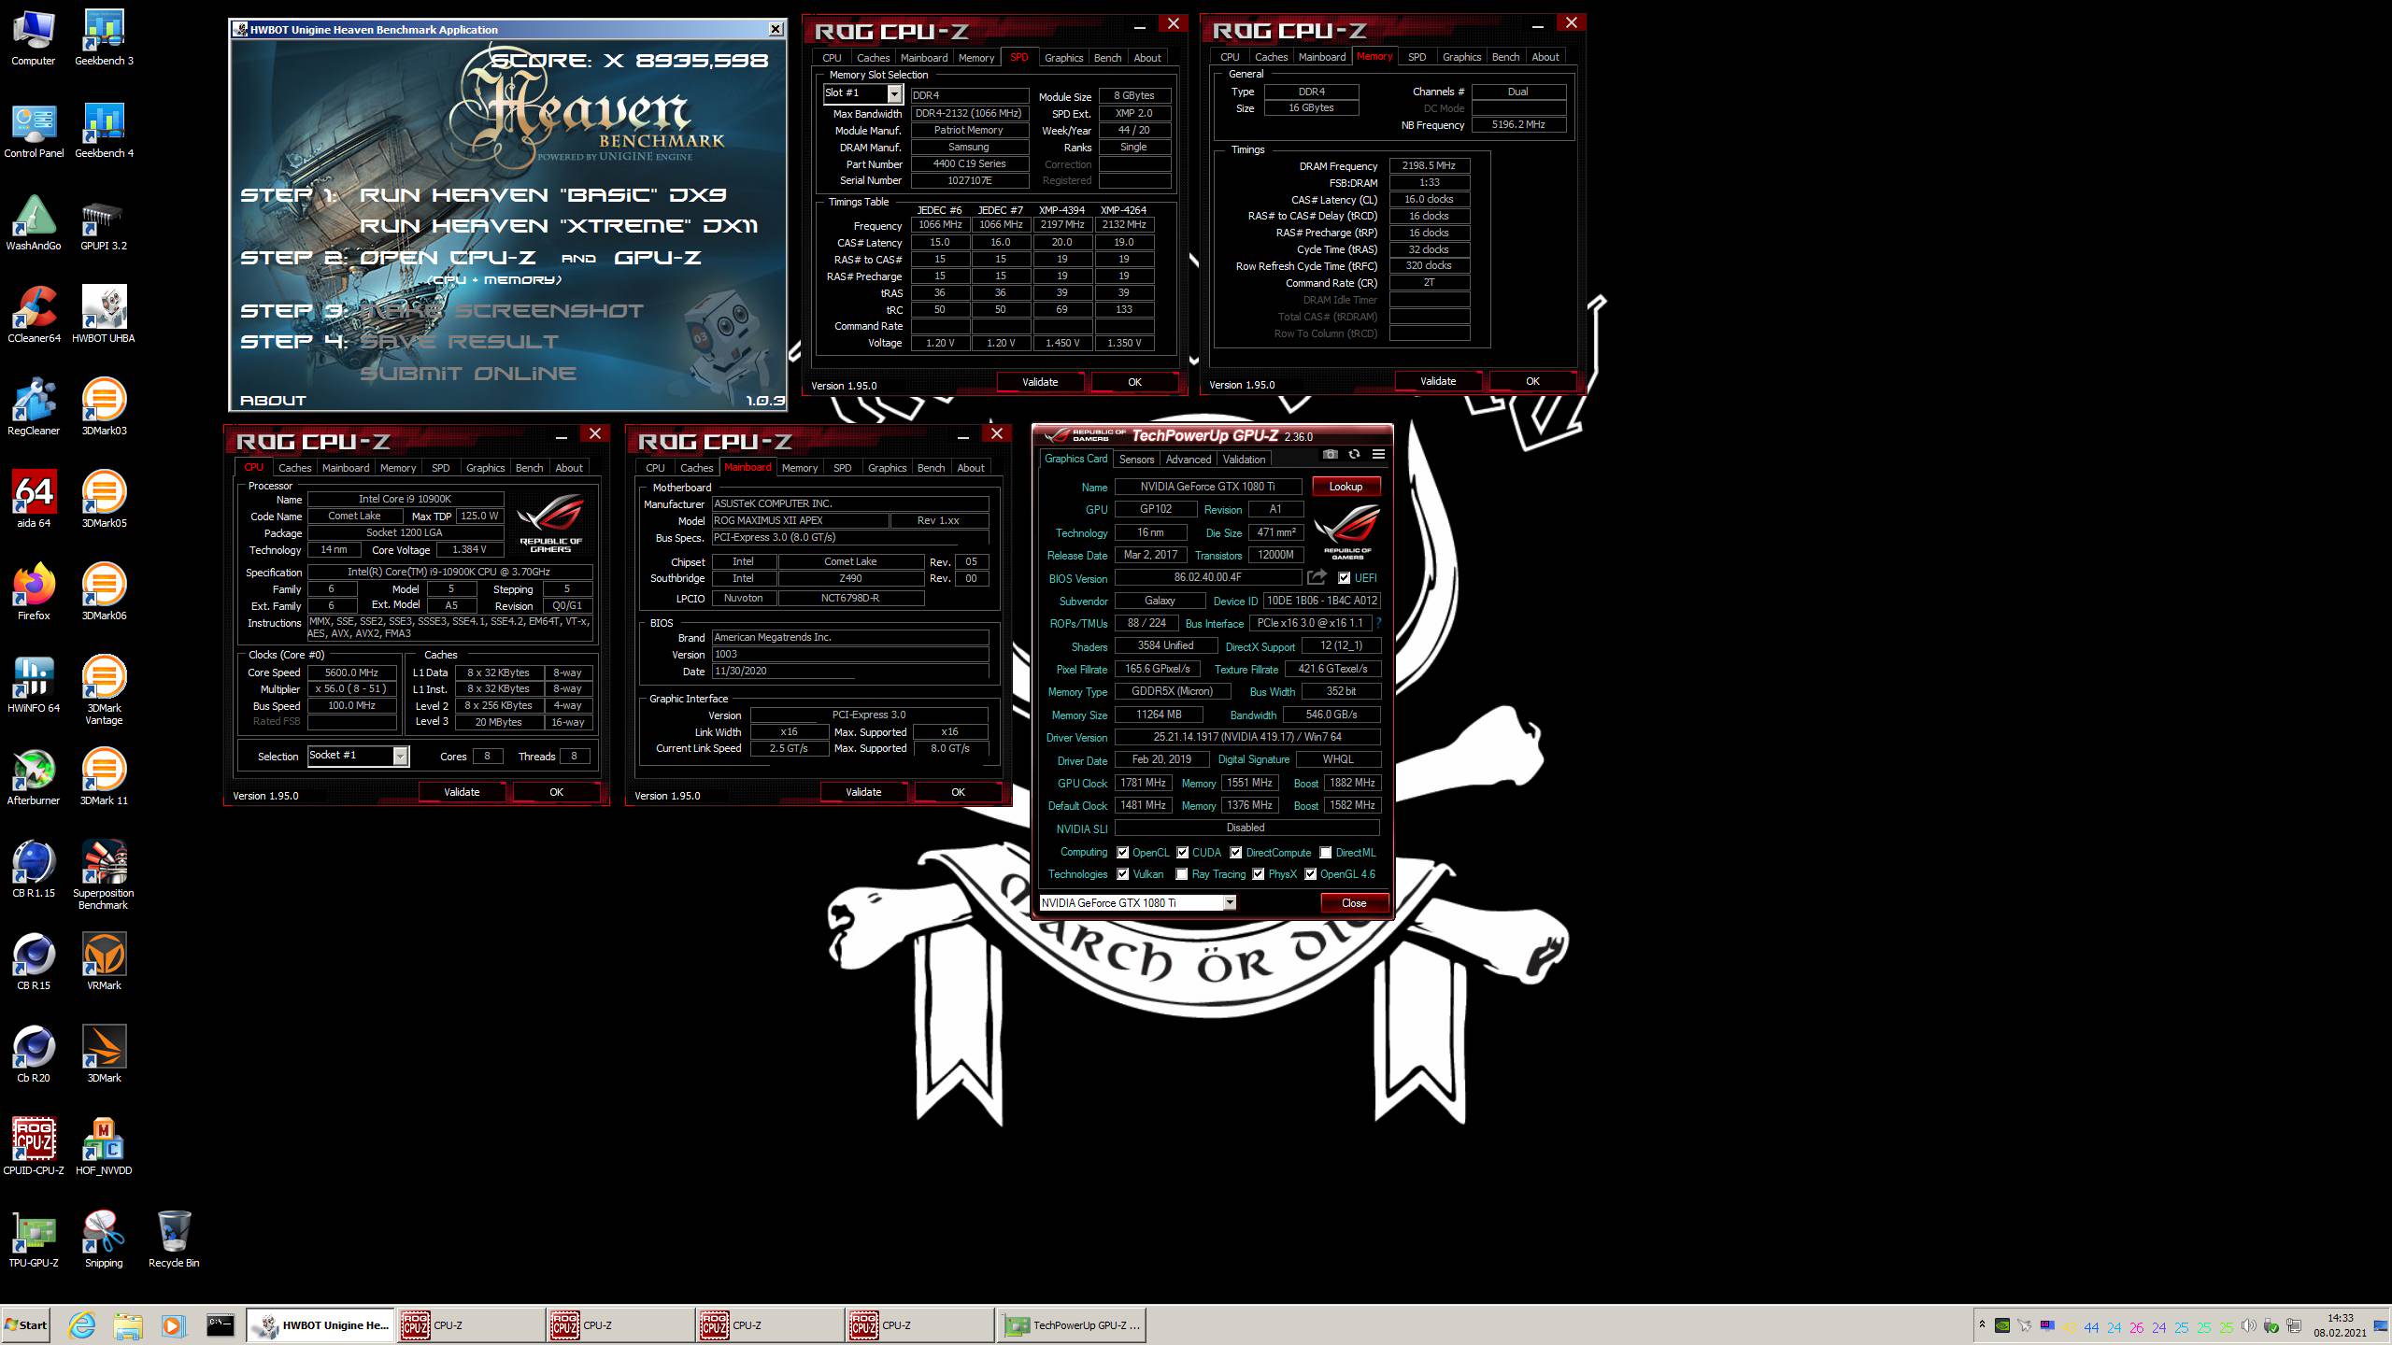Toggle the OpenCL checkbox in GPU-Z
Image resolution: width=2392 pixels, height=1345 pixels.
point(1123,853)
